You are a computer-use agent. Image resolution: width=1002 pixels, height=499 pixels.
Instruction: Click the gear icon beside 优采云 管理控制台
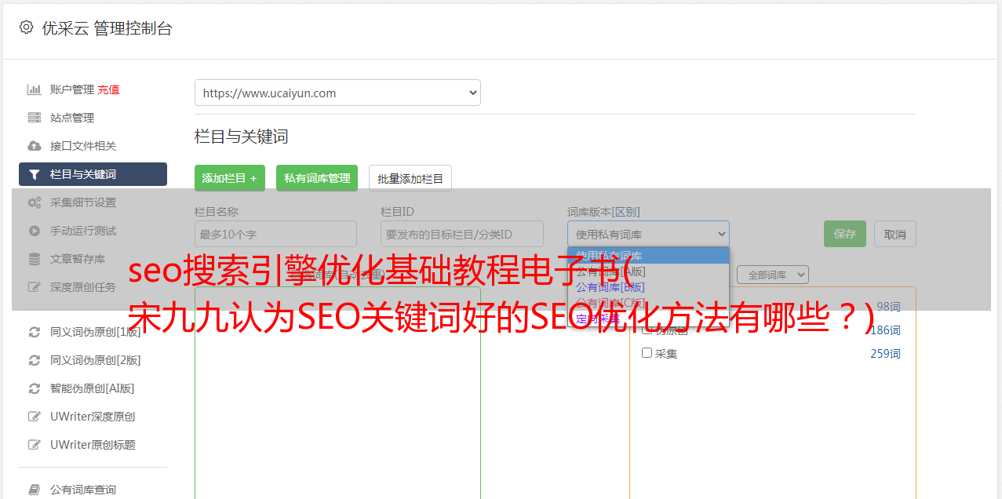[x=26, y=27]
